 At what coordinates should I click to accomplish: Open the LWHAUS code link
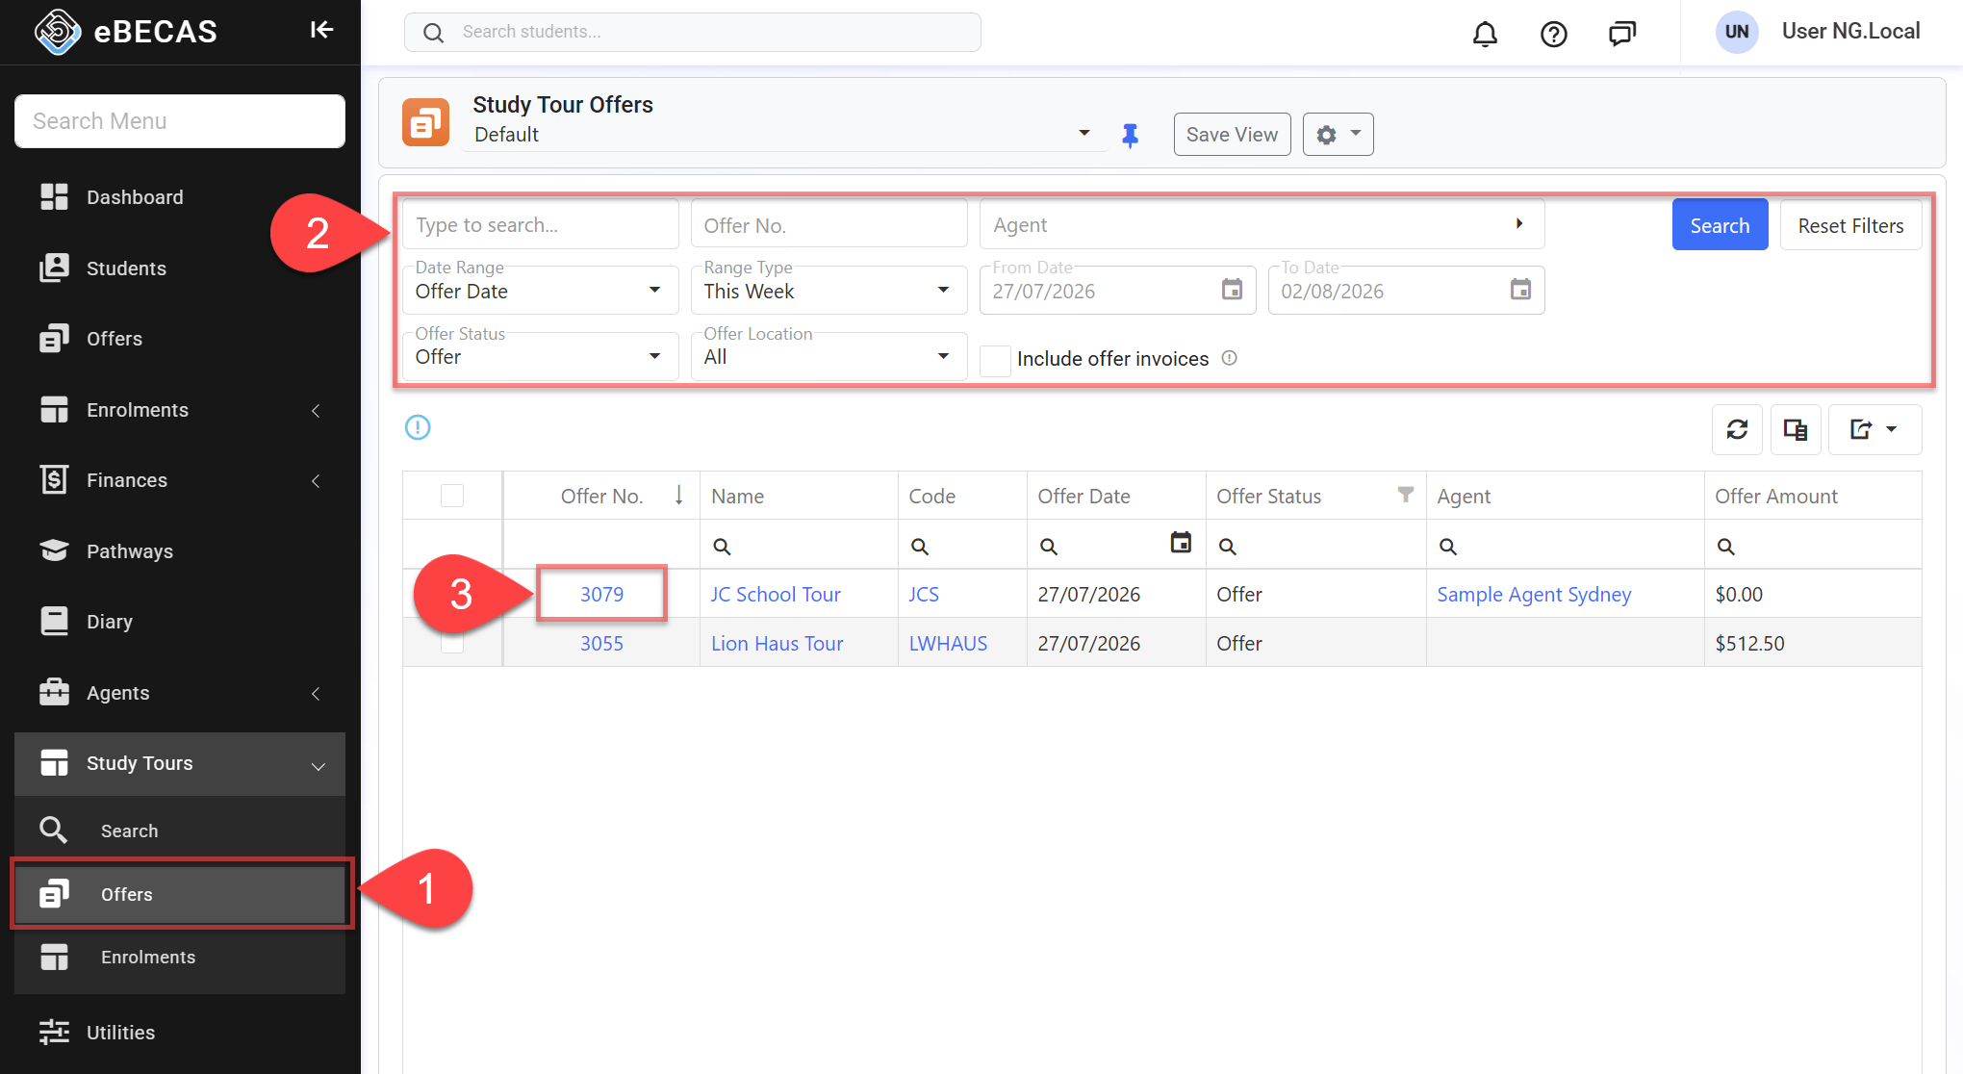coord(948,644)
